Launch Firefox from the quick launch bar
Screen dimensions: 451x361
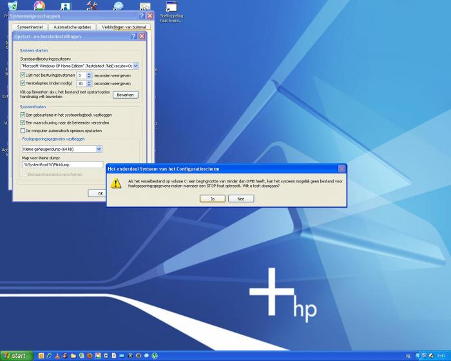click(90, 356)
